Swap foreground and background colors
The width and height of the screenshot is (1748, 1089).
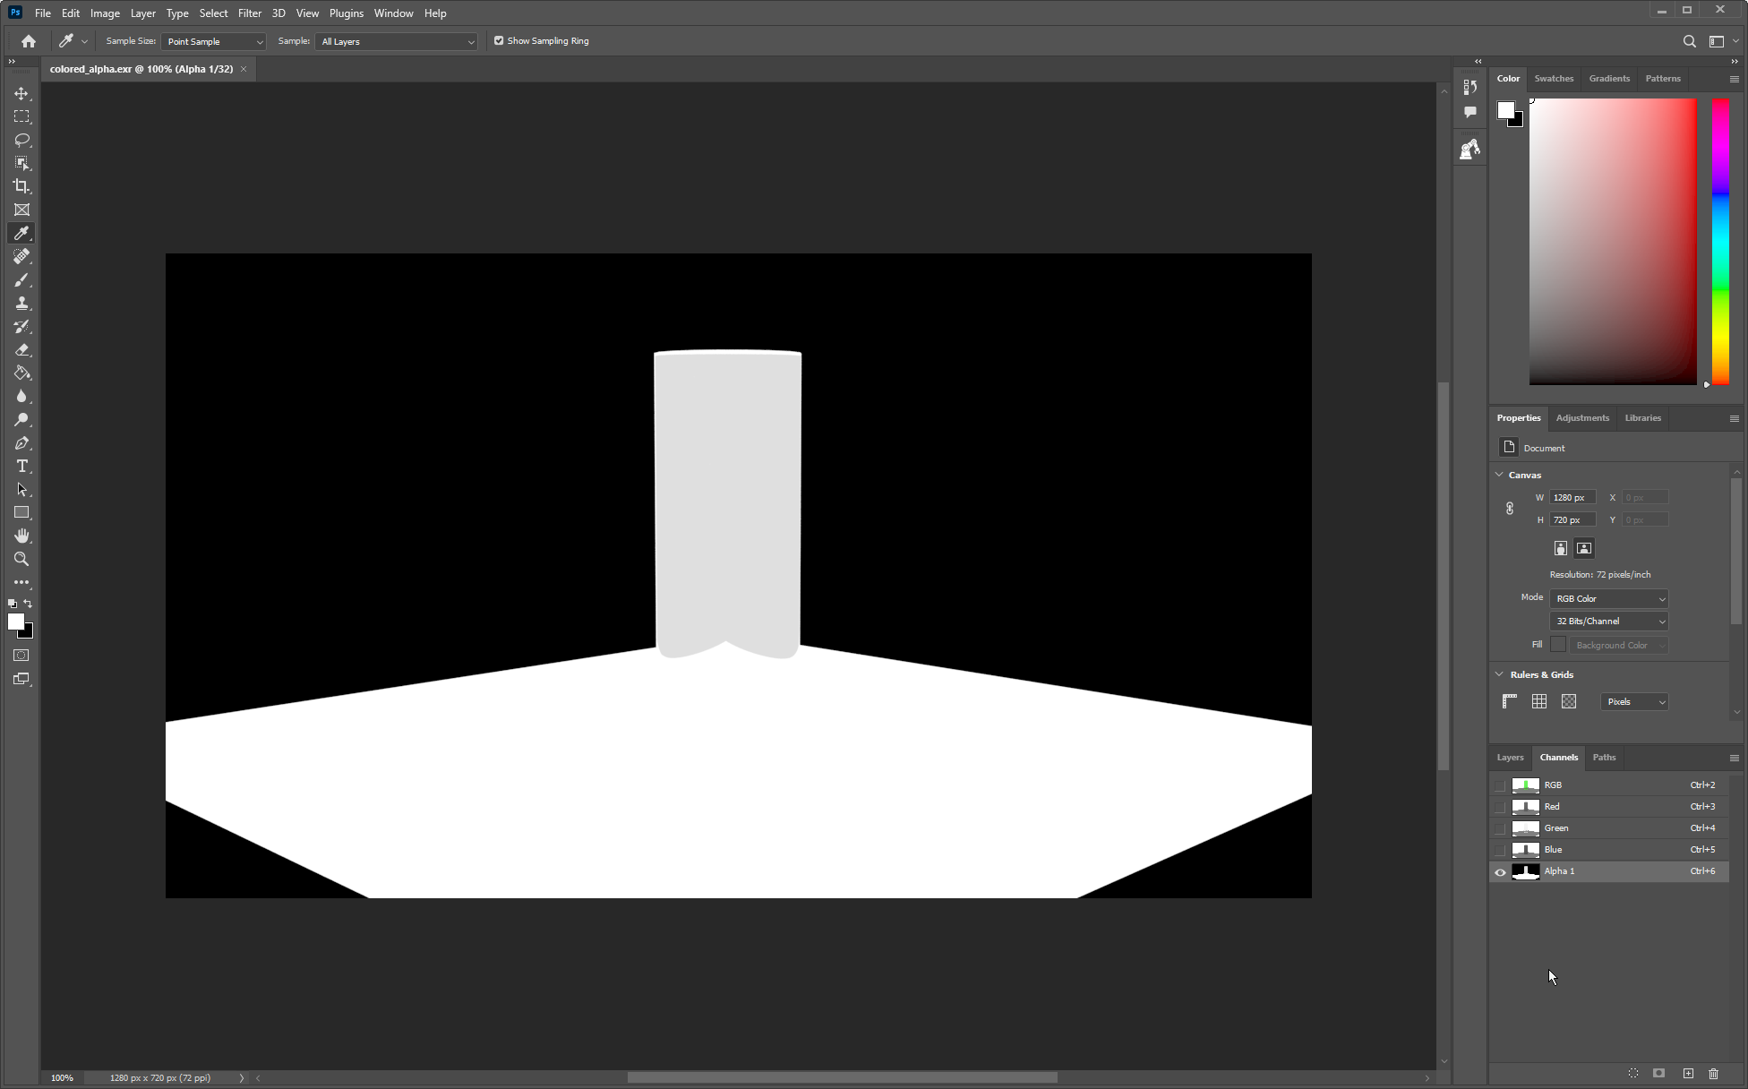pyautogui.click(x=28, y=604)
